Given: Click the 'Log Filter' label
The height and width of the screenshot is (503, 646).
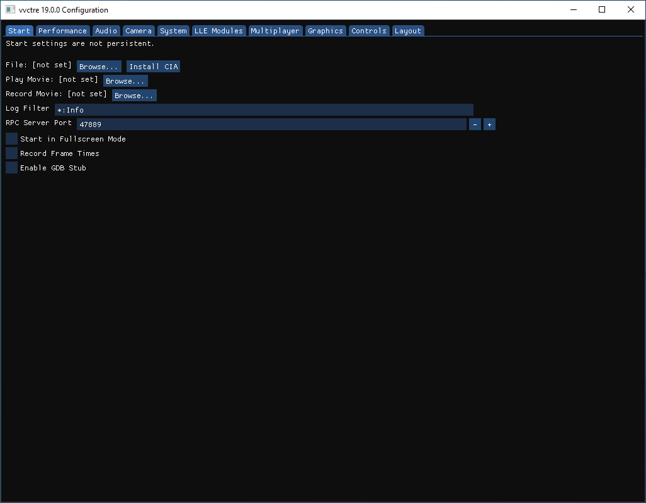Looking at the screenshot, I should [x=28, y=108].
